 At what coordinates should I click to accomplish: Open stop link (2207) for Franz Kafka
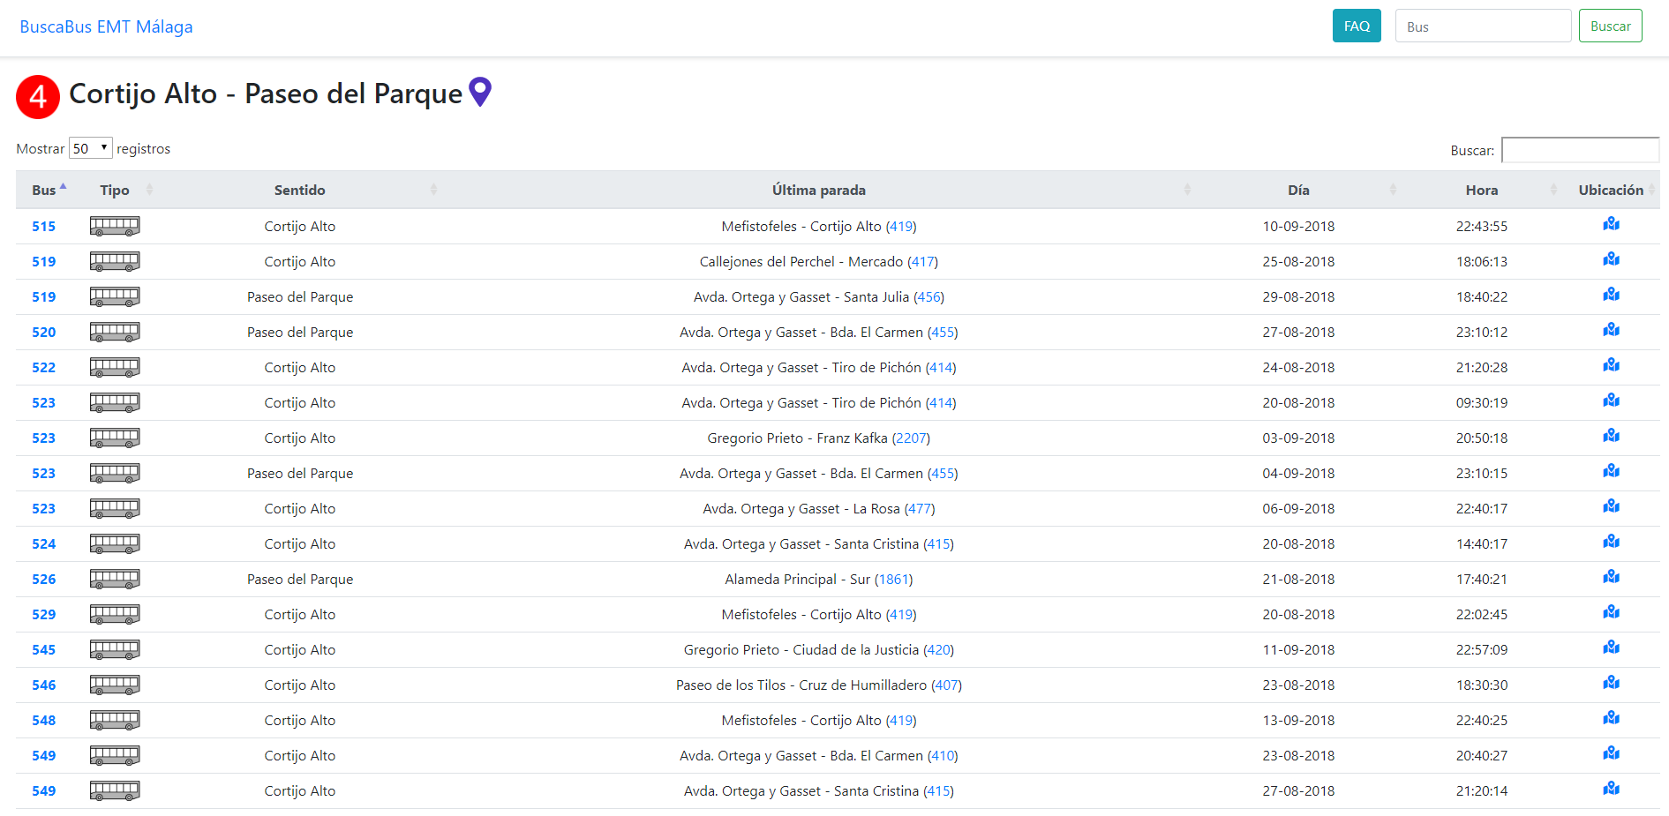click(911, 438)
